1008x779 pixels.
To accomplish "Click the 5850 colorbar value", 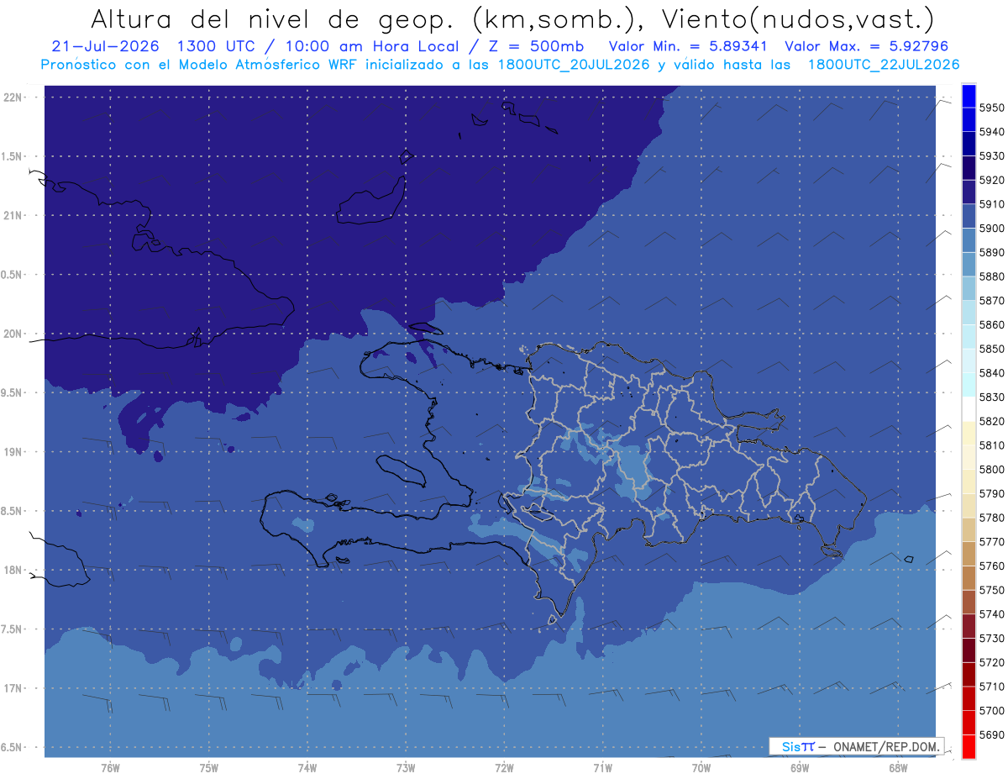I will [x=991, y=349].
